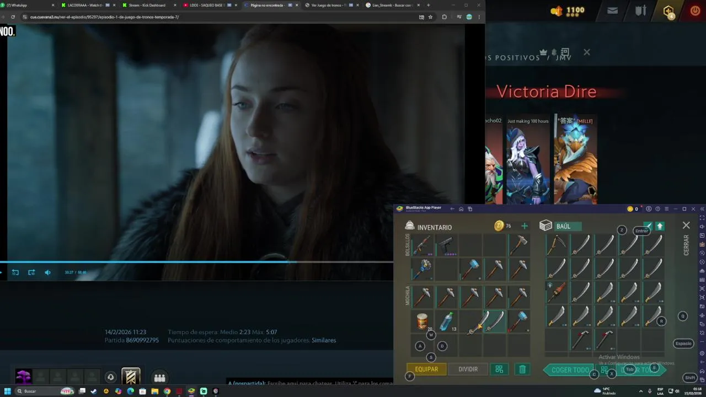Viewport: 706px width, 397px height.
Task: Open the Dota mail envelope icon
Action: tap(612, 10)
